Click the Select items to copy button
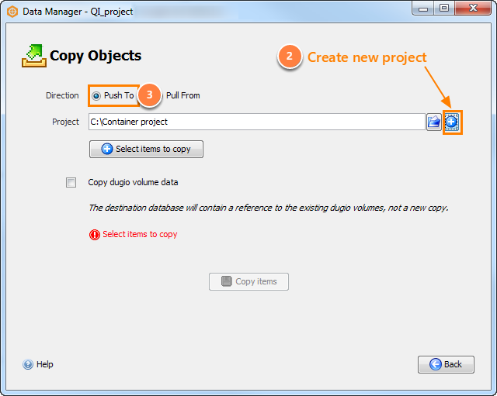This screenshot has width=497, height=396. [146, 149]
